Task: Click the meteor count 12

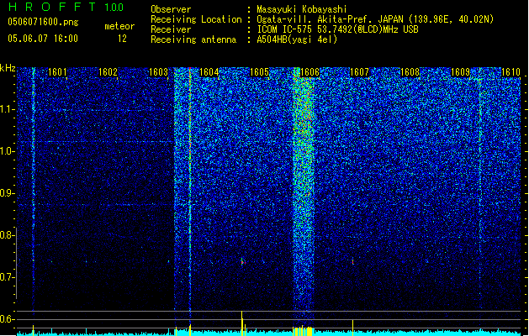Action: (x=122, y=39)
